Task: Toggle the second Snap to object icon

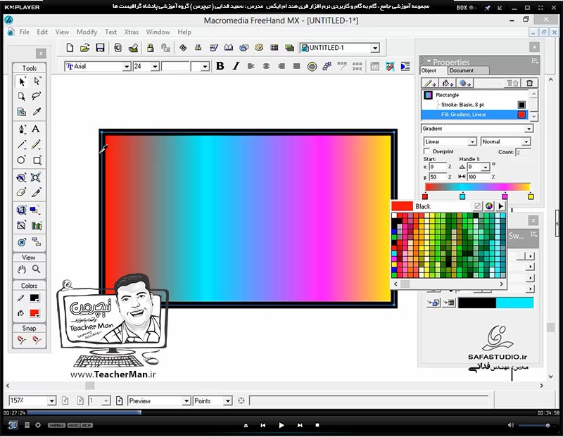Action: pos(37,340)
